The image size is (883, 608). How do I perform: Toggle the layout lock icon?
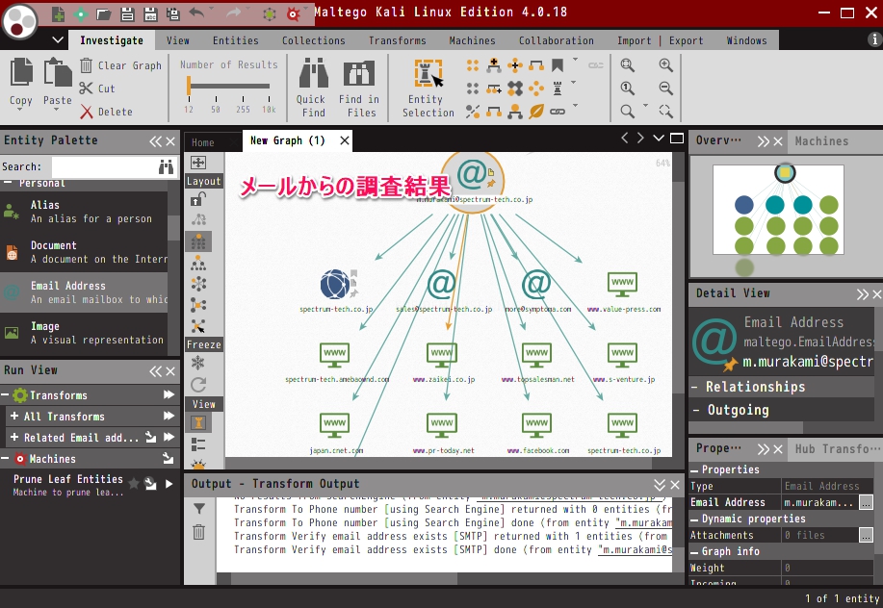197,199
